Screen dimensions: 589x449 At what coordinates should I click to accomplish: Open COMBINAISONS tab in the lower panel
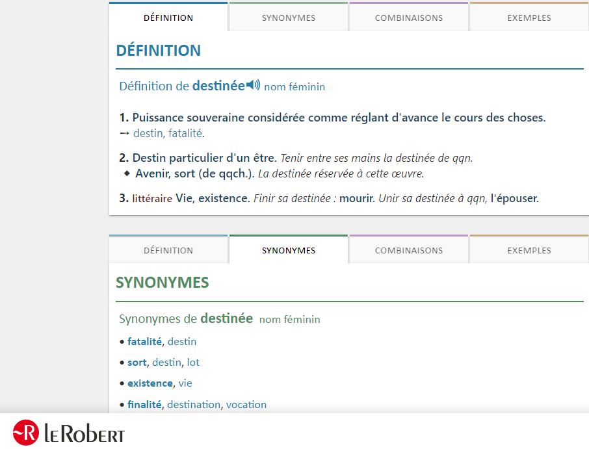pyautogui.click(x=409, y=250)
